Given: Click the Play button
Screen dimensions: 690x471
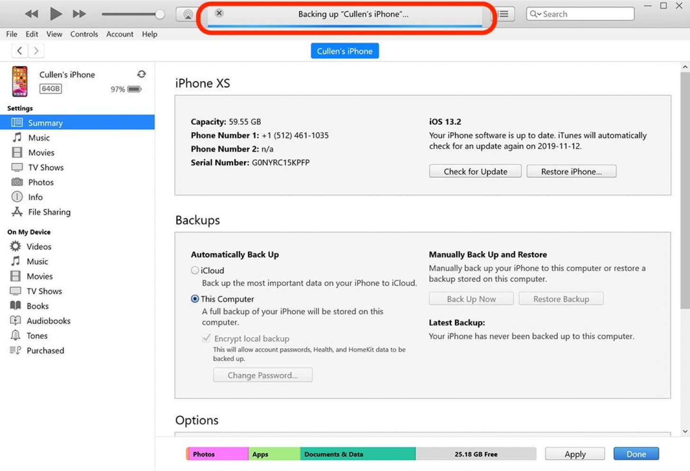Looking at the screenshot, I should point(55,14).
